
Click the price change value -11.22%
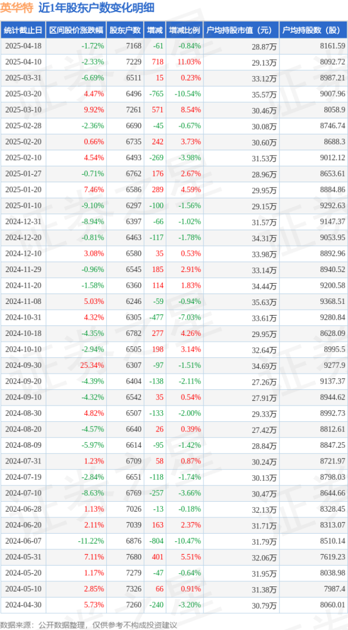tap(91, 542)
